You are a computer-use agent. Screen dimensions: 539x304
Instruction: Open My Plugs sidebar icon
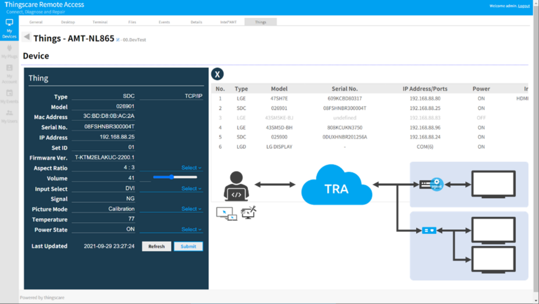[x=9, y=52]
